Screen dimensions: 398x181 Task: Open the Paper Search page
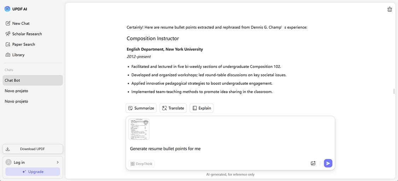23,45
